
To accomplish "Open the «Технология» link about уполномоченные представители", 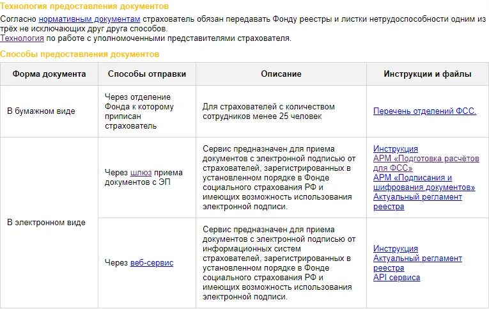I will pos(22,38).
